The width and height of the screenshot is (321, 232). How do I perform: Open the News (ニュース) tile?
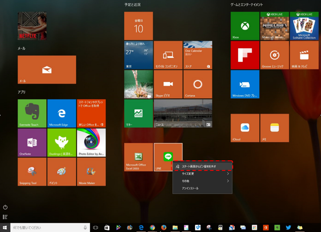click(183, 114)
